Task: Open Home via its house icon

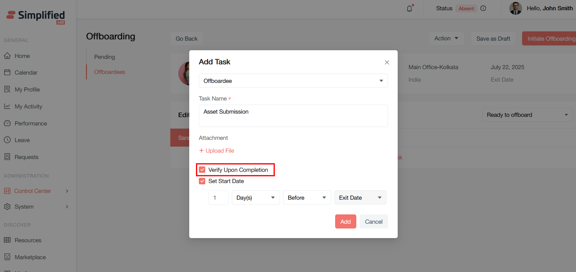Action: point(7,56)
